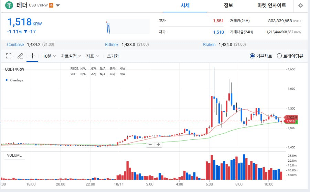Zoom out chart with minus button
The width and height of the screenshot is (310, 192).
(150, 145)
